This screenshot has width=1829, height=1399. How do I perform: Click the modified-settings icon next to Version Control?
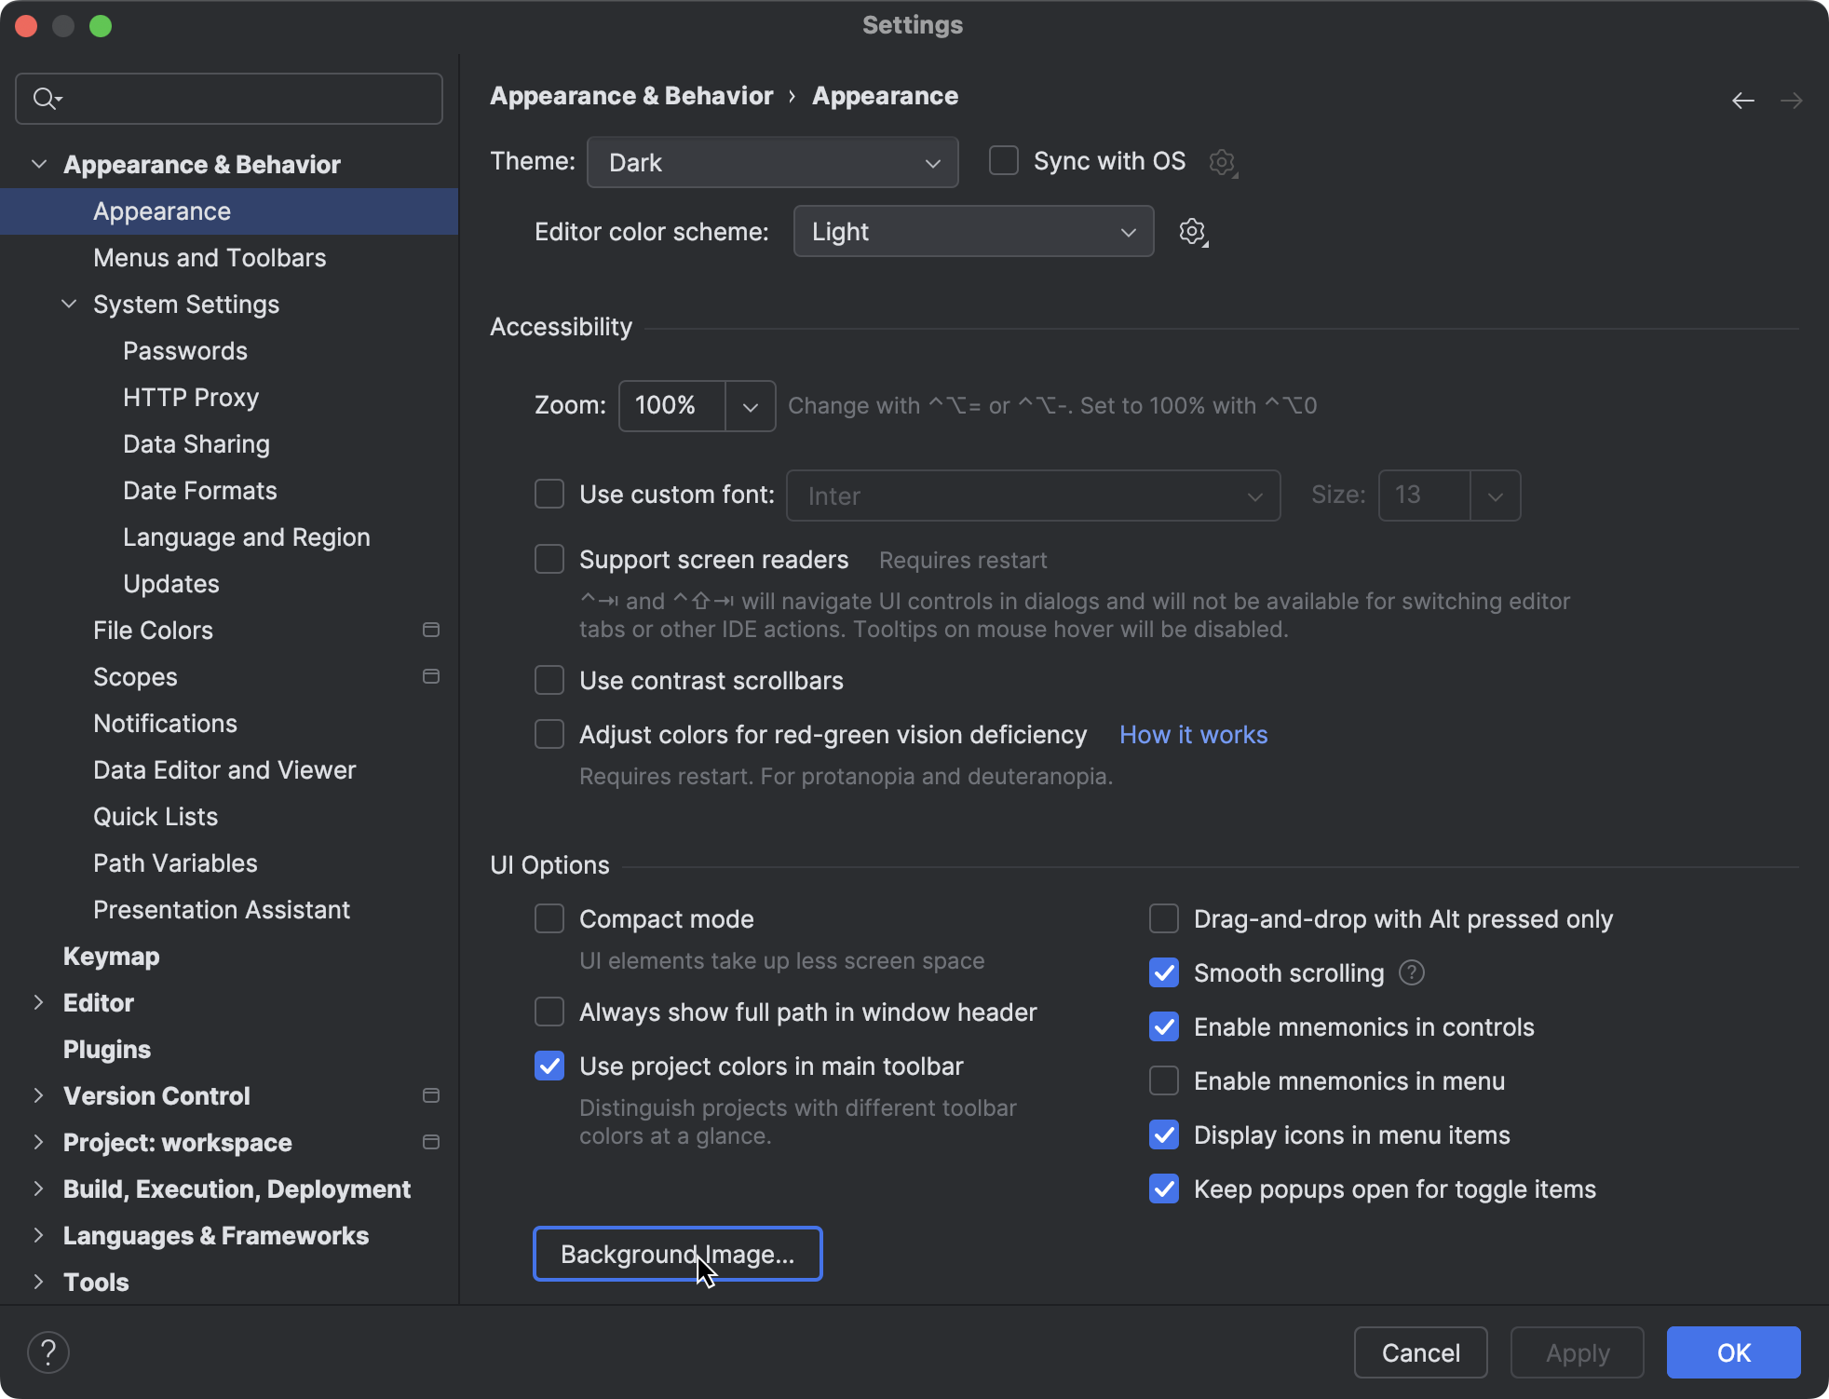[x=430, y=1096]
